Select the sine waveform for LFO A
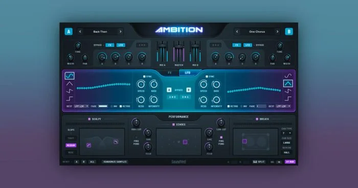 pyautogui.click(x=70, y=76)
